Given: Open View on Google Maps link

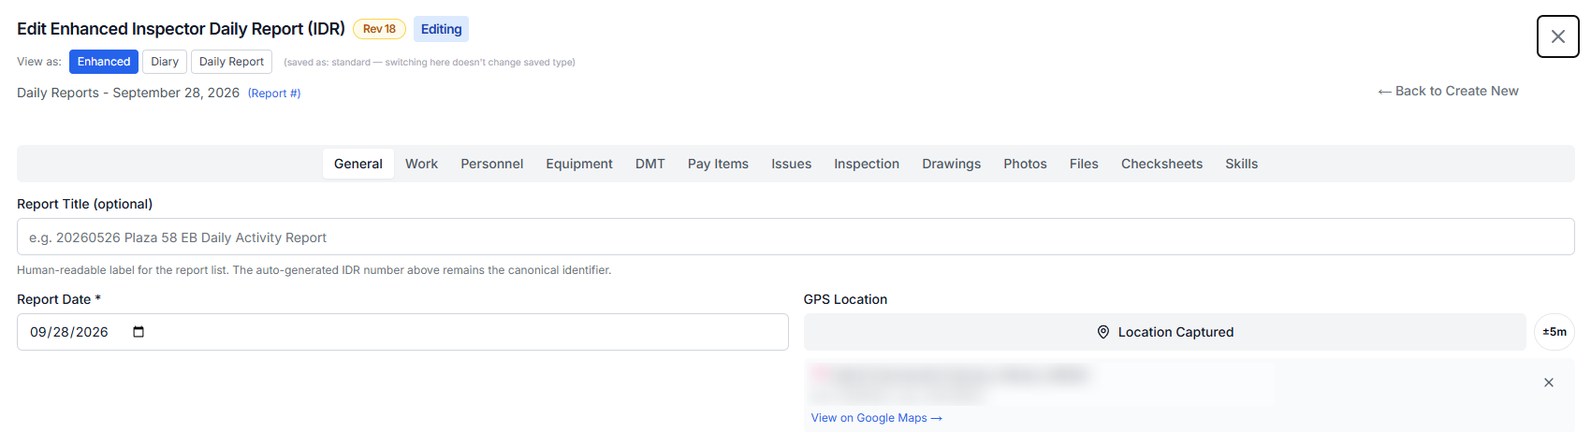Looking at the screenshot, I should (877, 418).
